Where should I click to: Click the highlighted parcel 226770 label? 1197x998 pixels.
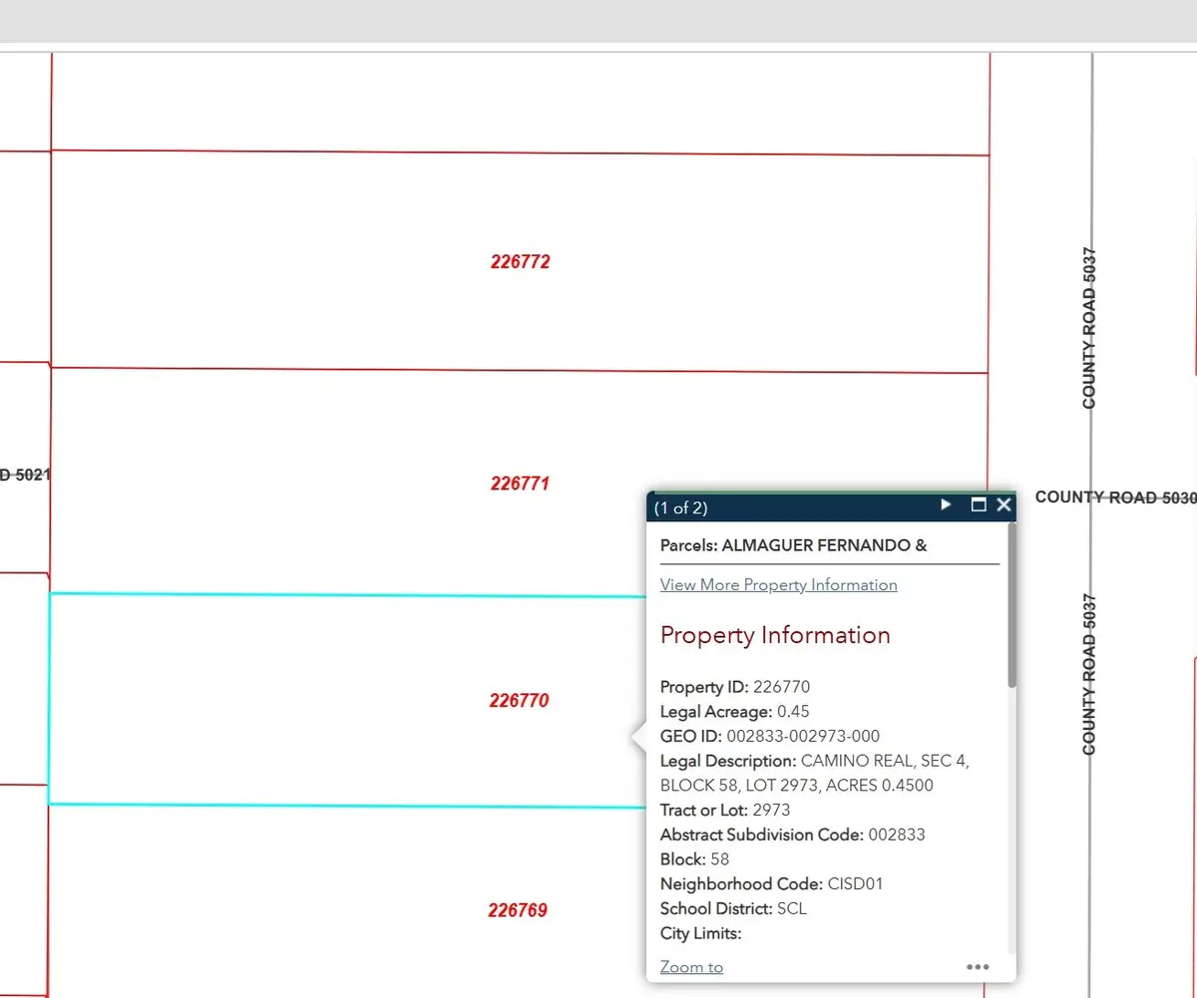519,701
